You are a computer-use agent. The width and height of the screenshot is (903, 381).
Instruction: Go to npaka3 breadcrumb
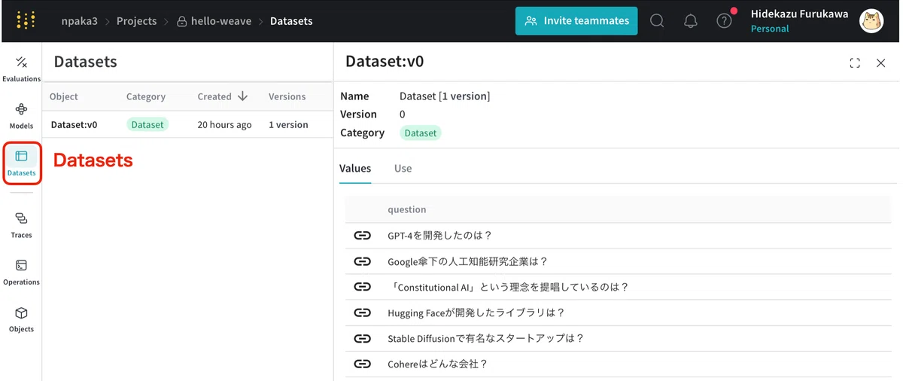tap(80, 21)
